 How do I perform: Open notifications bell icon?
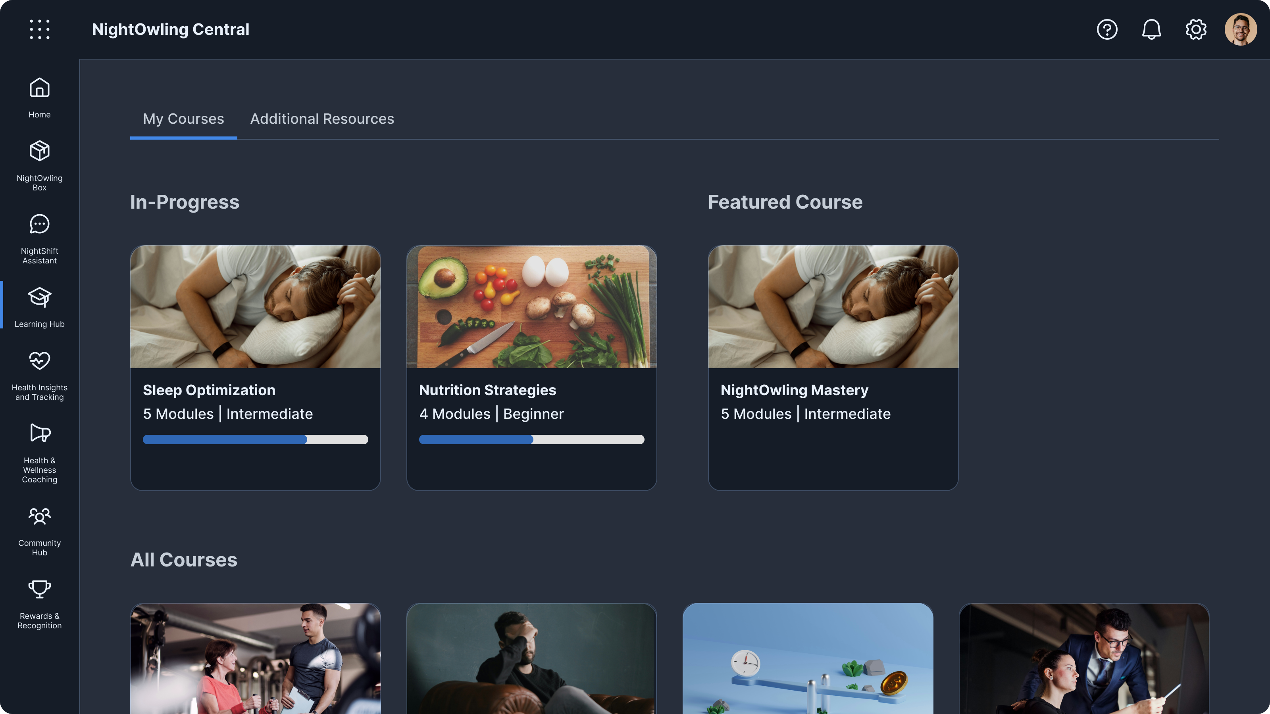[x=1151, y=30]
